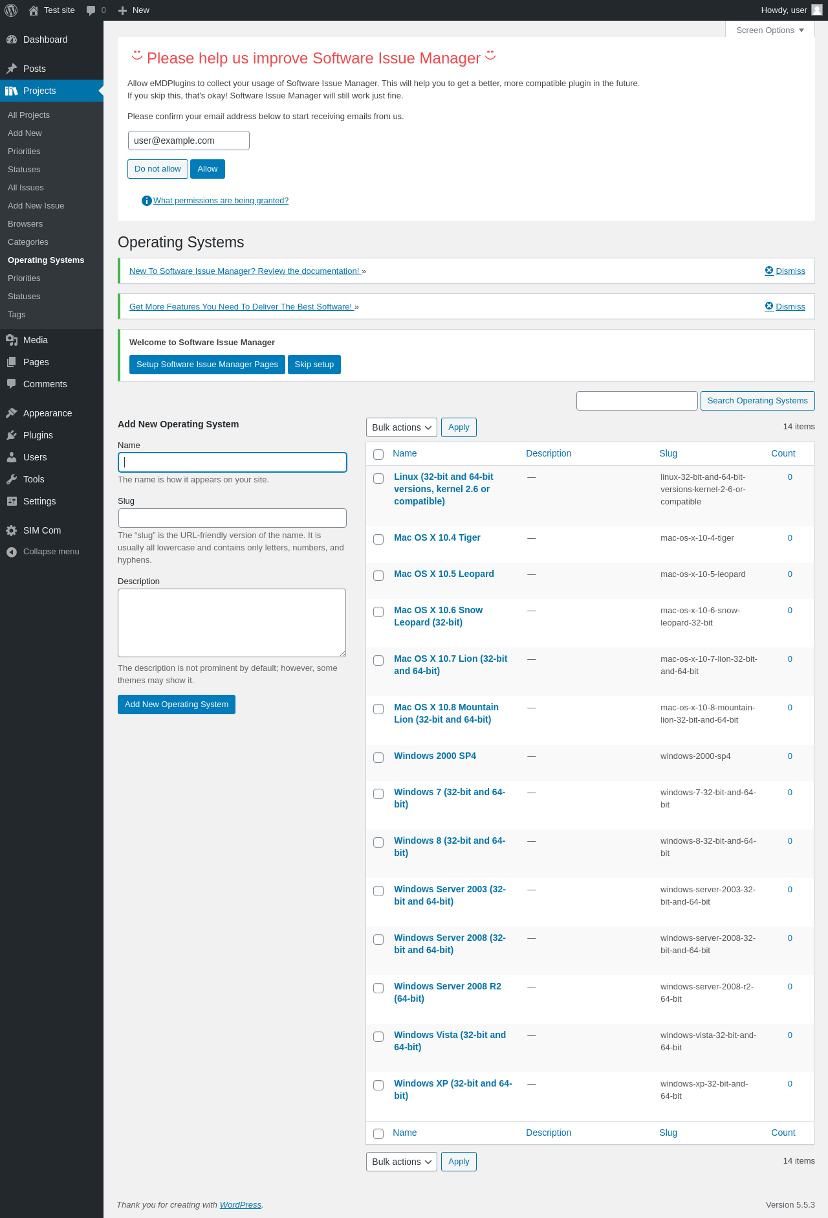Sort by footer Count column

click(783, 1133)
